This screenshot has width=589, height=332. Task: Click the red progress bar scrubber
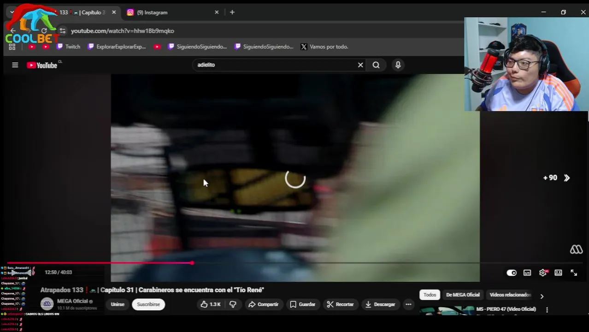(192, 263)
